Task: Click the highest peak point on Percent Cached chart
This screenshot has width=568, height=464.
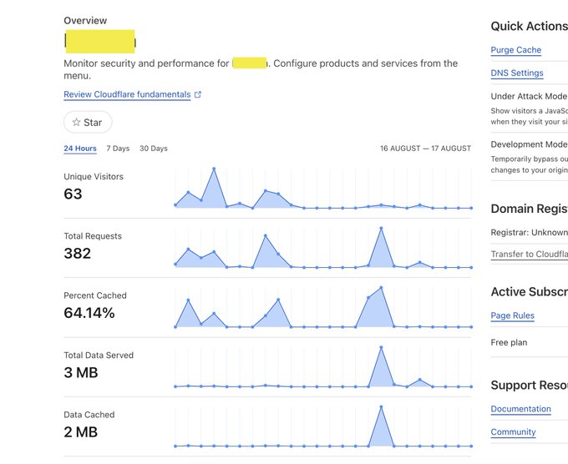Action: [x=381, y=288]
